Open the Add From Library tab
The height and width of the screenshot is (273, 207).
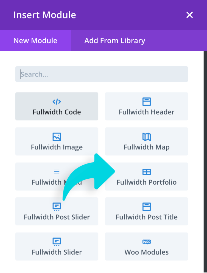click(x=115, y=40)
